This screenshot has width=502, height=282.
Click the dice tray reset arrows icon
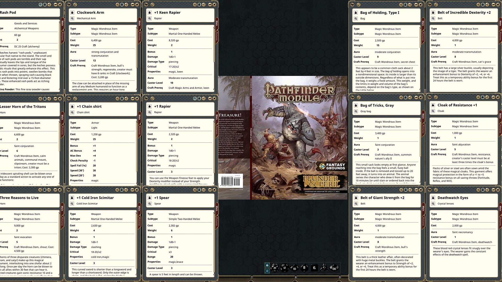(267, 271)
